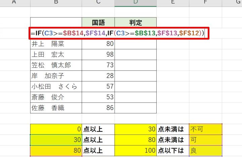Screen dimensions: 242x157
Task: Select column C header
Action: point(98,3)
